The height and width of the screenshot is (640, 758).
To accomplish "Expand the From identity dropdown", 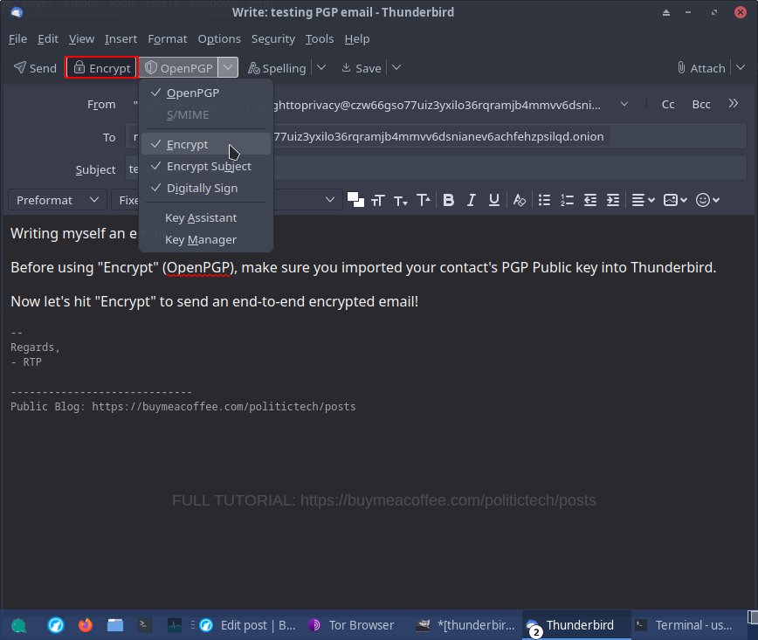I will 624,105.
